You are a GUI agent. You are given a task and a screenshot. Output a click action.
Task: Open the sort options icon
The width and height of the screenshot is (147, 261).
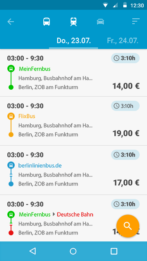(x=136, y=21)
